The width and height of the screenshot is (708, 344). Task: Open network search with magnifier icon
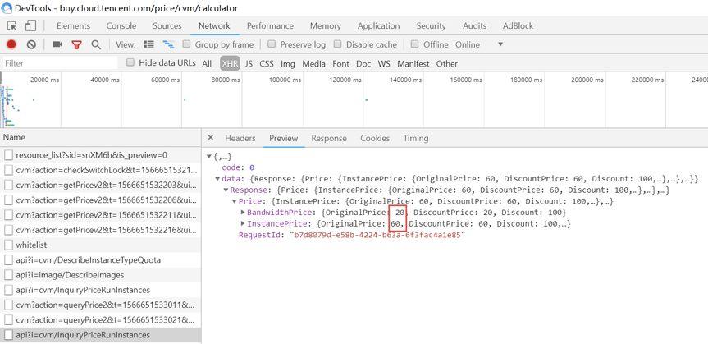[96, 44]
